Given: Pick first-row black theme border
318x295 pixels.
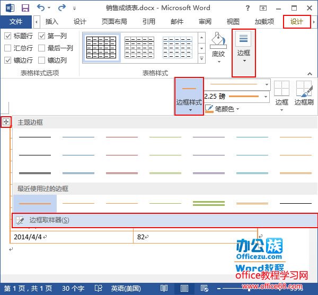Looking at the screenshot, I should pos(35,137).
